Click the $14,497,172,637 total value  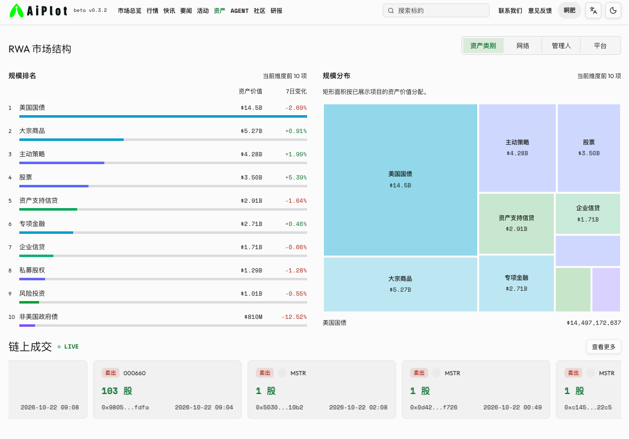[594, 323]
